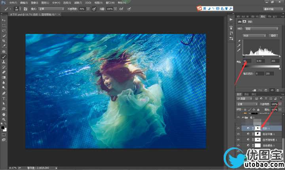
Task: Toggle lock all layer icon
Action: (x=258, y=110)
